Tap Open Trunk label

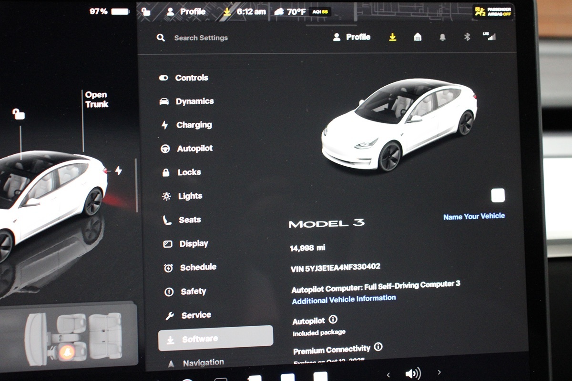[96, 100]
